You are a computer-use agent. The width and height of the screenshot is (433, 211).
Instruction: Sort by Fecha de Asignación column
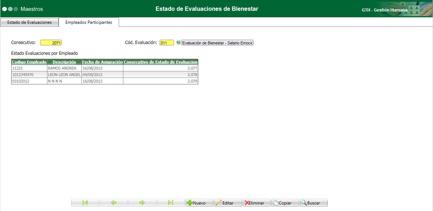click(x=102, y=62)
